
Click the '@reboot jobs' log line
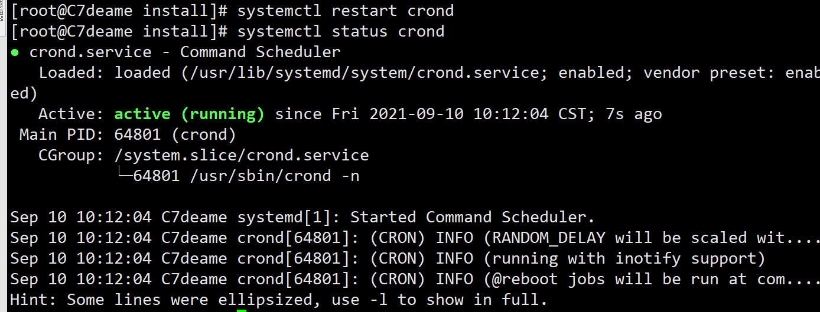tap(415, 279)
